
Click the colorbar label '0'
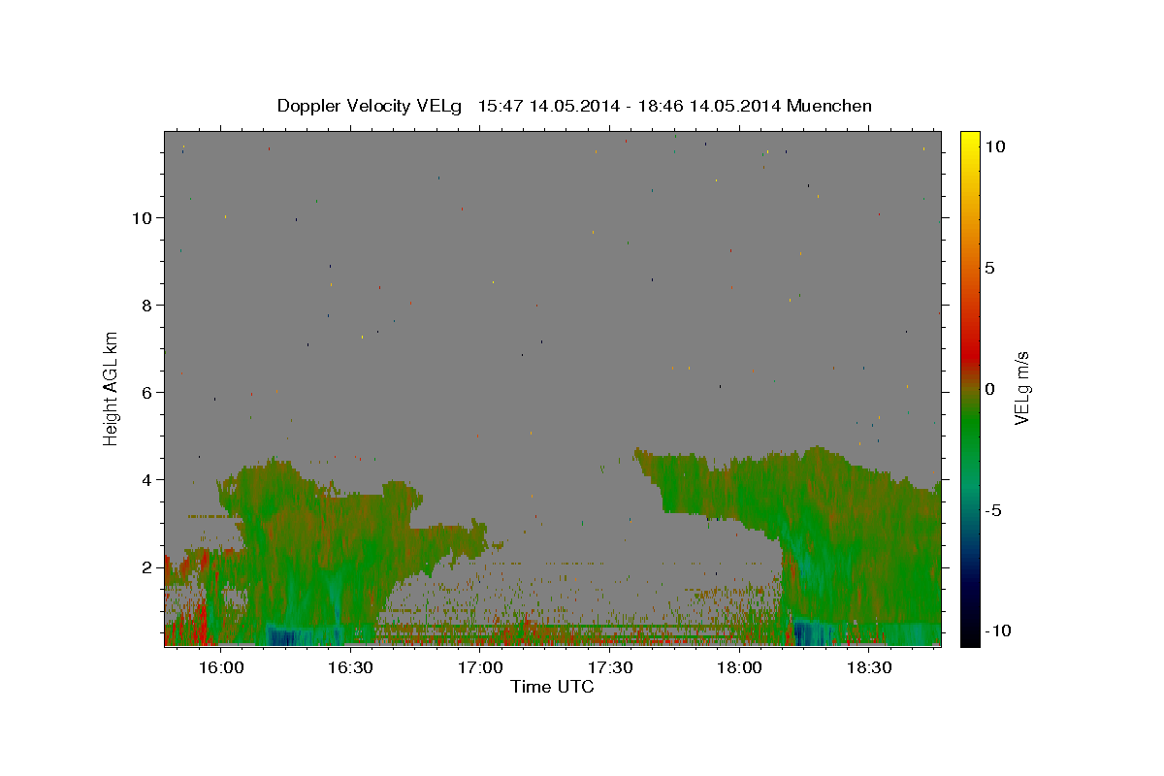click(989, 389)
